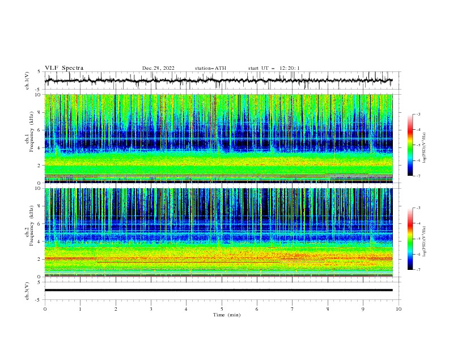Click the ch.1 frequency tick "4"
The image size is (449, 347).
(x=40, y=148)
